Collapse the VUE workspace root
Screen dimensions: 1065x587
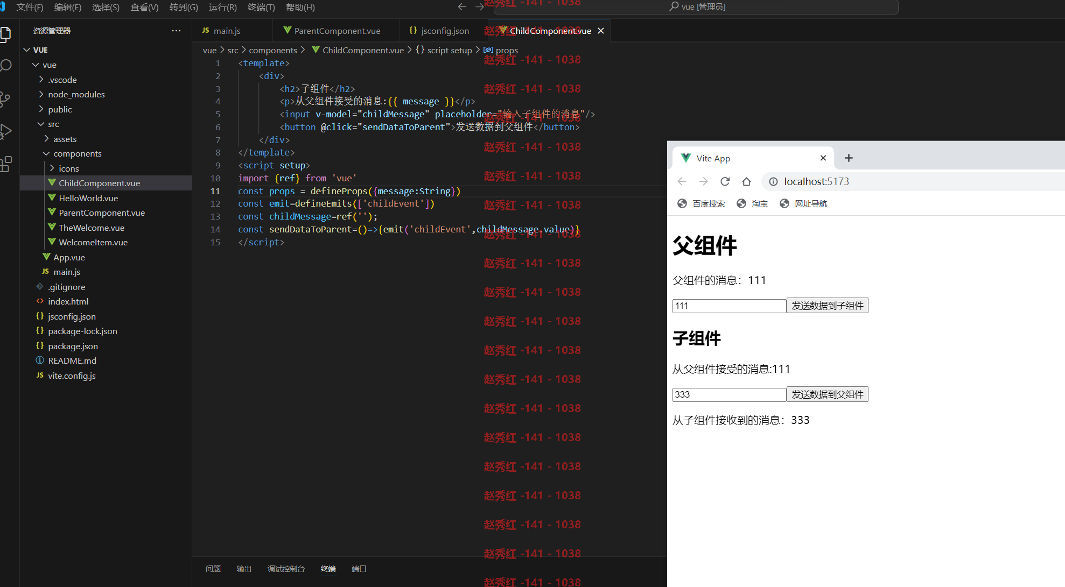[27, 49]
